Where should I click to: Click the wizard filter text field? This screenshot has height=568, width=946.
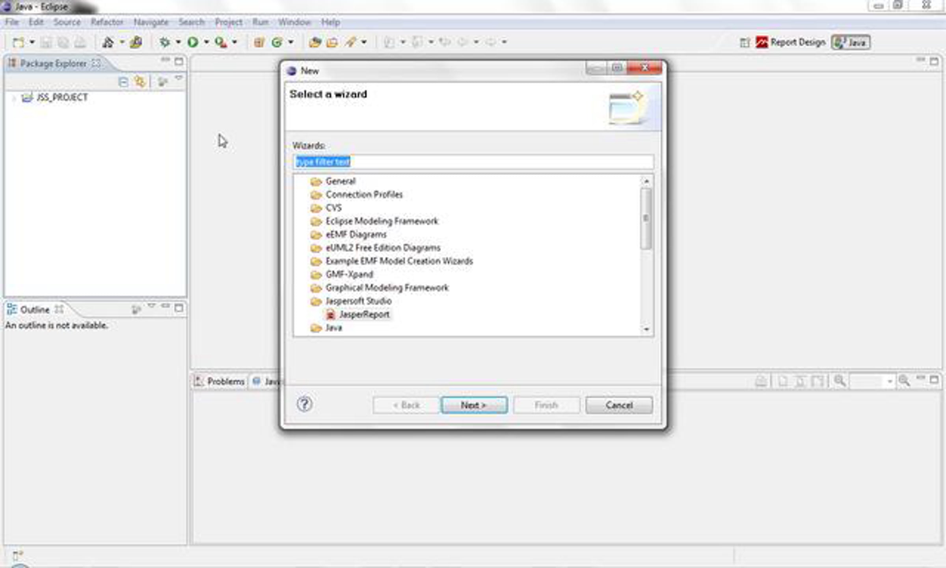tap(473, 162)
